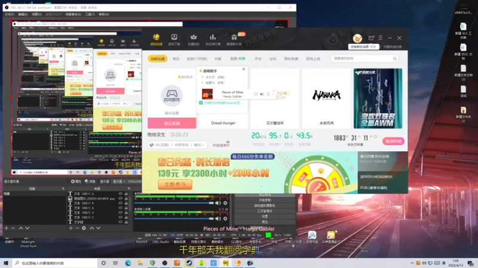Click the Steam community acceleration link
This screenshot has height=268, width=478.
222,103
